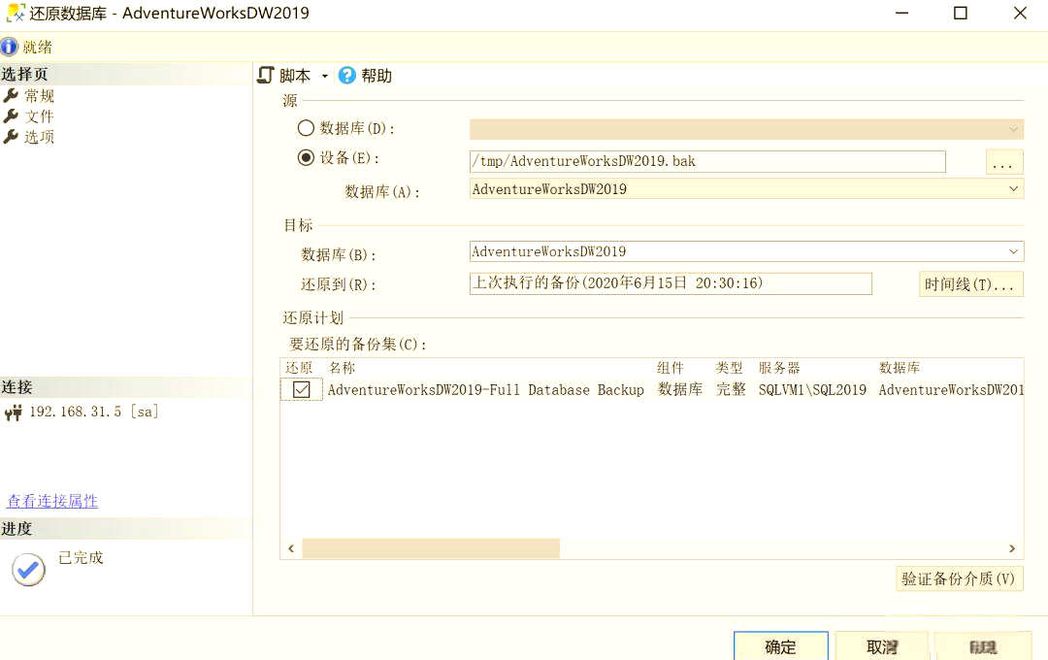
Task: Open the source 数据库(A) dropdown
Action: point(1013,188)
